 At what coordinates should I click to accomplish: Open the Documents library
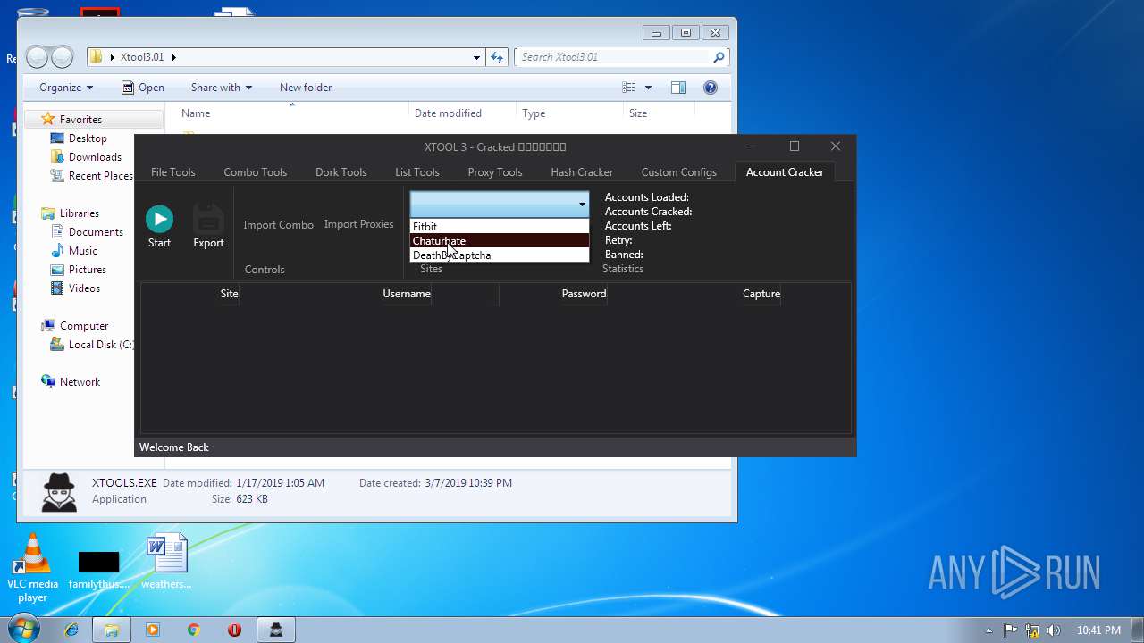point(96,232)
